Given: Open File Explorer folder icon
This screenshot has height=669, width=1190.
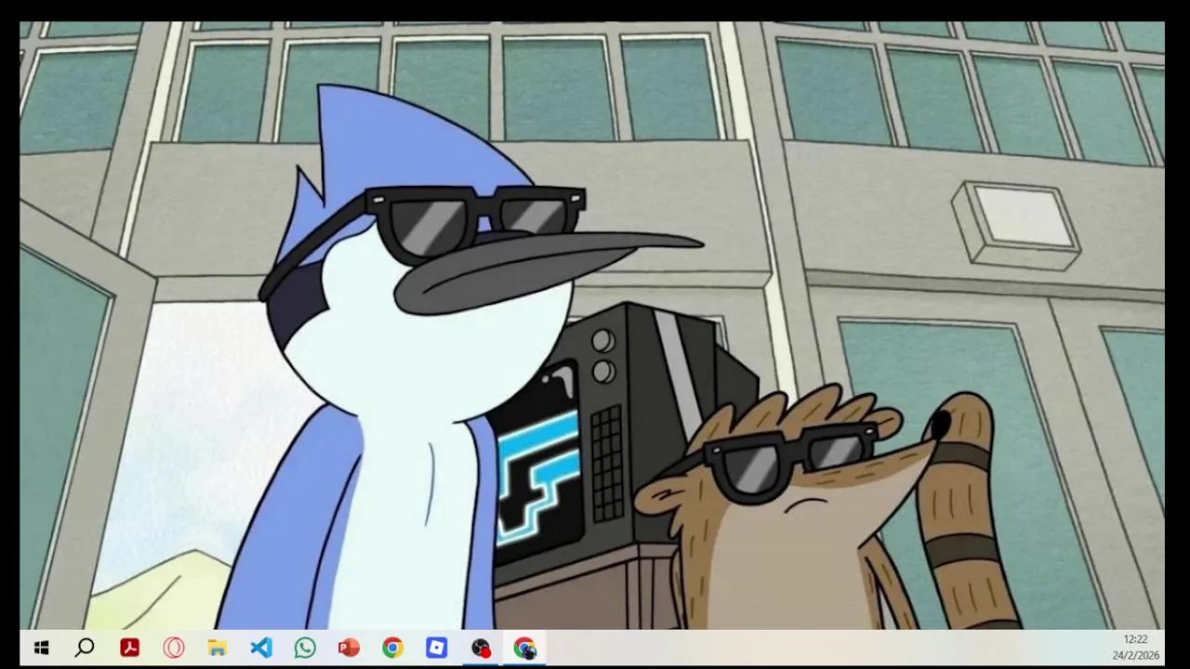Looking at the screenshot, I should tap(218, 648).
